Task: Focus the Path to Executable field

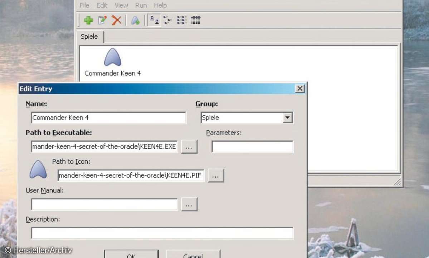Action: 104,147
